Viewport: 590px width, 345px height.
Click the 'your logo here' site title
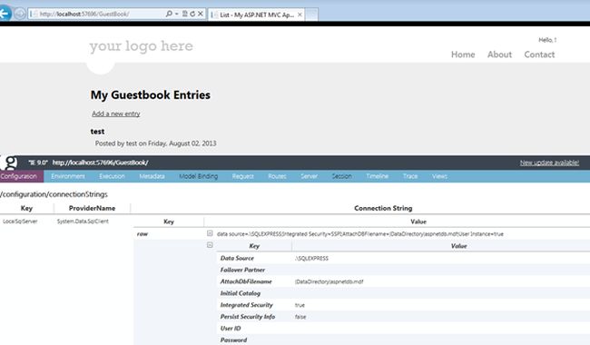coord(141,46)
